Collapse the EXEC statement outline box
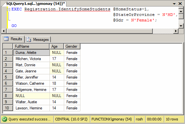The height and width of the screenshot is (124, 185). coord(8,9)
